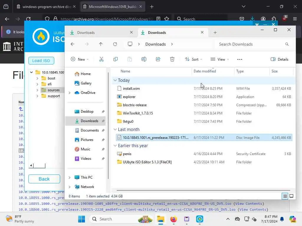The width and height of the screenshot is (302, 226).
Task: Expand the sources folder in ISO tree
Action: 37,90
